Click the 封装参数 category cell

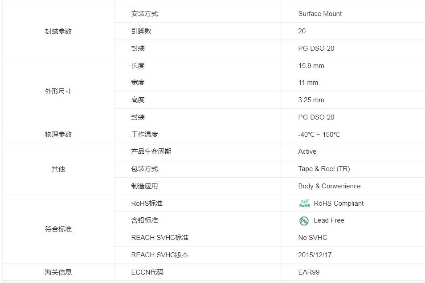(x=58, y=31)
